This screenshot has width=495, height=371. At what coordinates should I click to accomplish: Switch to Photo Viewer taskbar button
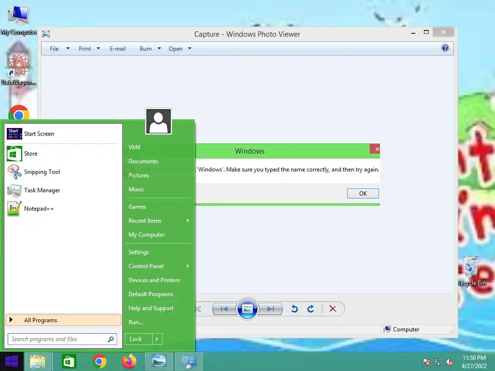(159, 361)
